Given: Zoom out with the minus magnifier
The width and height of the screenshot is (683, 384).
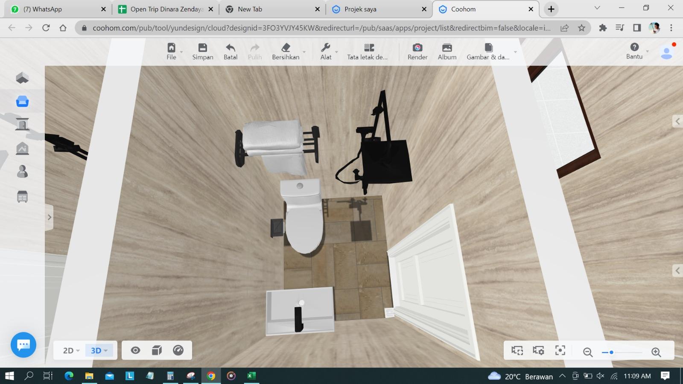Looking at the screenshot, I should (x=588, y=352).
